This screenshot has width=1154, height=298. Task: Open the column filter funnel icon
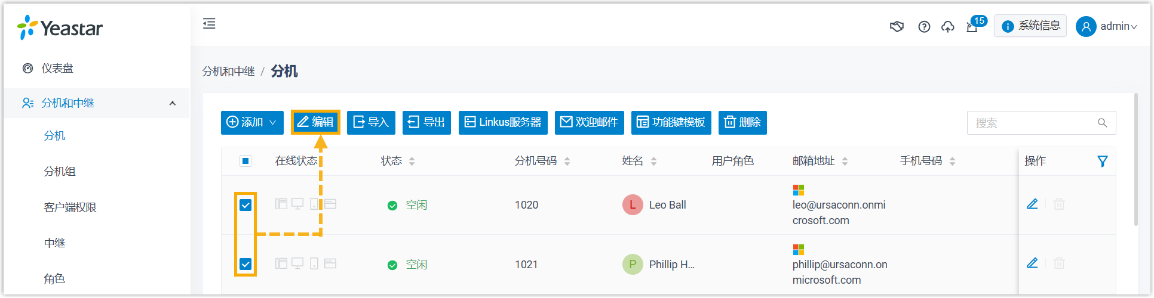(1103, 161)
